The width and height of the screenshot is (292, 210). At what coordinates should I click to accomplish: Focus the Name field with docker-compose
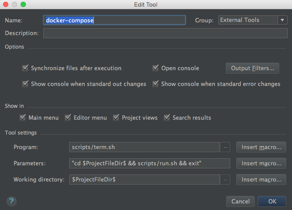(114, 20)
